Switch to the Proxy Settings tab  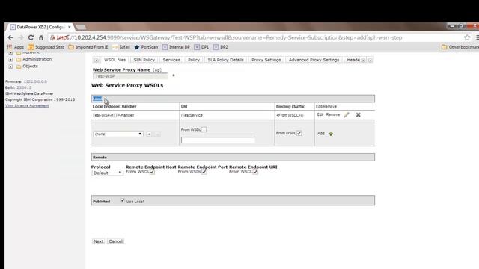coord(266,60)
